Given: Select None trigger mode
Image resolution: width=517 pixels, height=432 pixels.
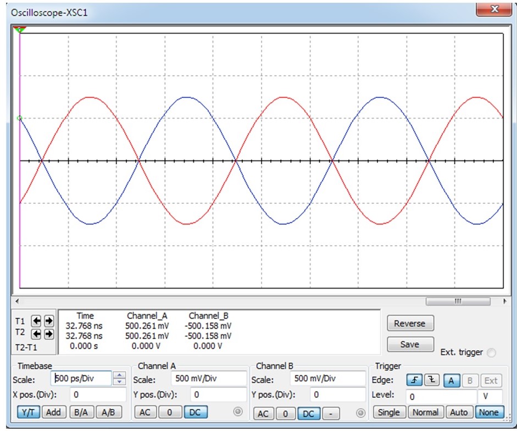Looking at the screenshot, I should pyautogui.click(x=488, y=412).
